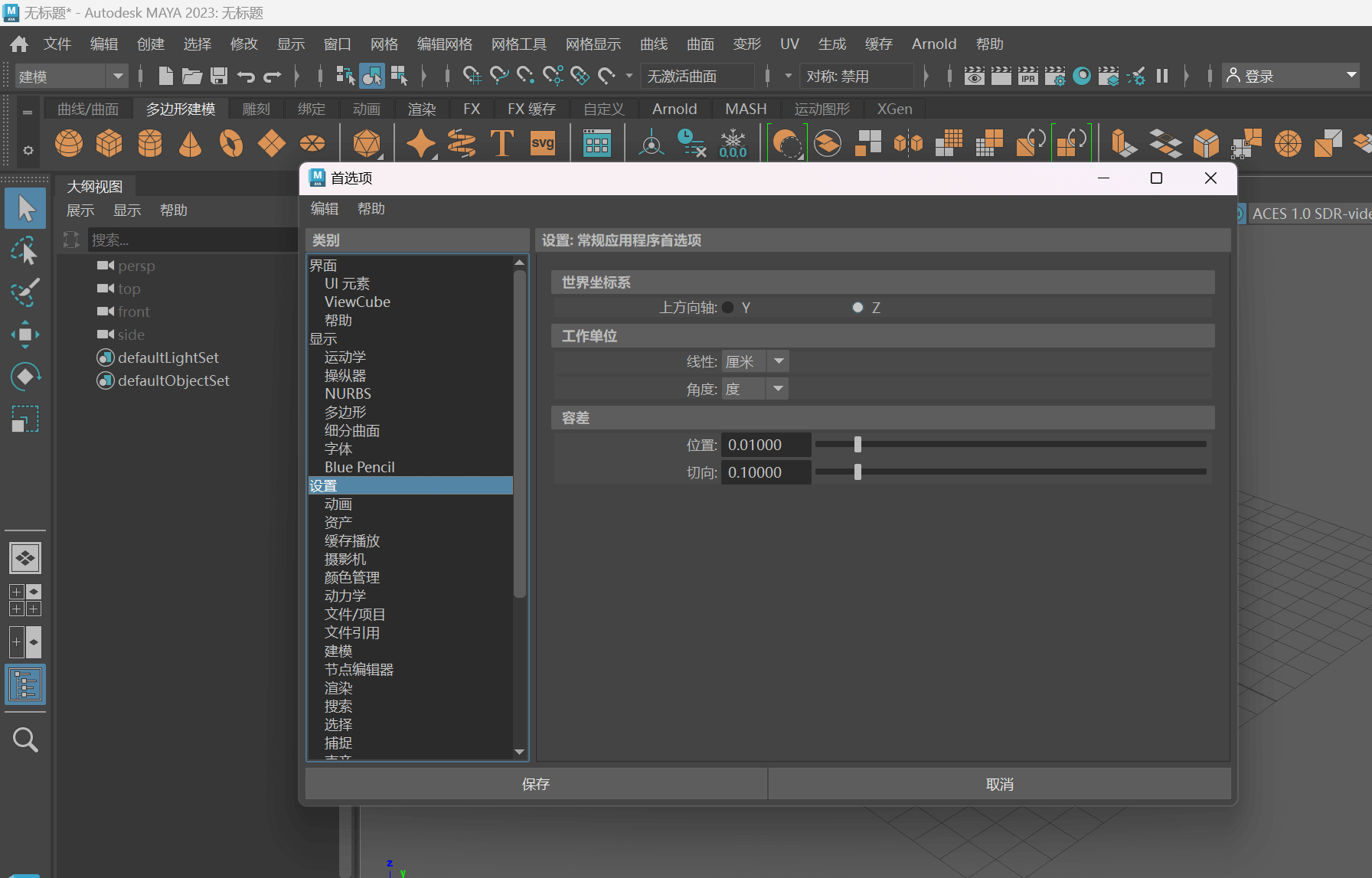This screenshot has width=1372, height=878.
Task: Click the Save Scene disk icon
Action: point(219,76)
